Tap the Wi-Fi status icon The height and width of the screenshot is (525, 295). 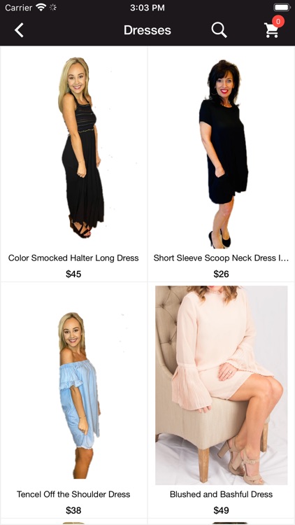[x=41, y=7]
